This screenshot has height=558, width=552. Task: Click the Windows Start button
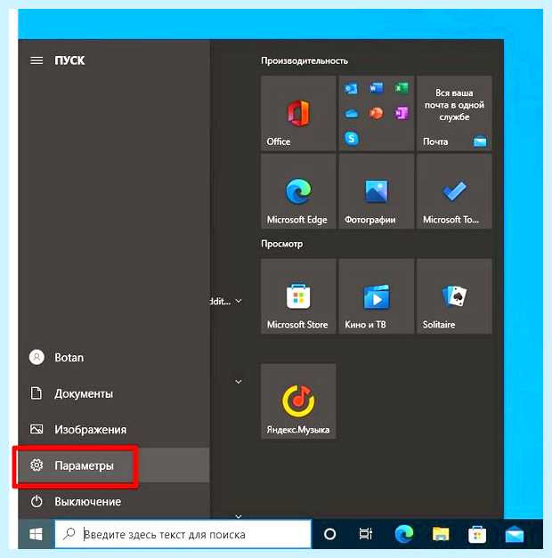pos(36,534)
